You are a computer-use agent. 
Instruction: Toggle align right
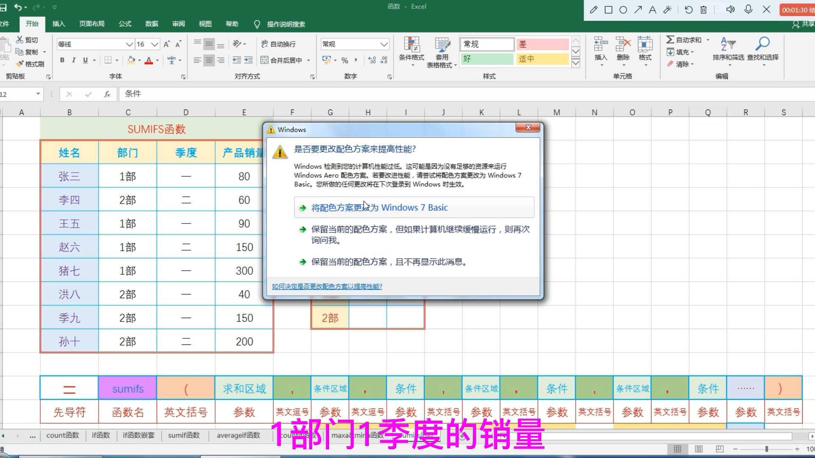coord(221,60)
